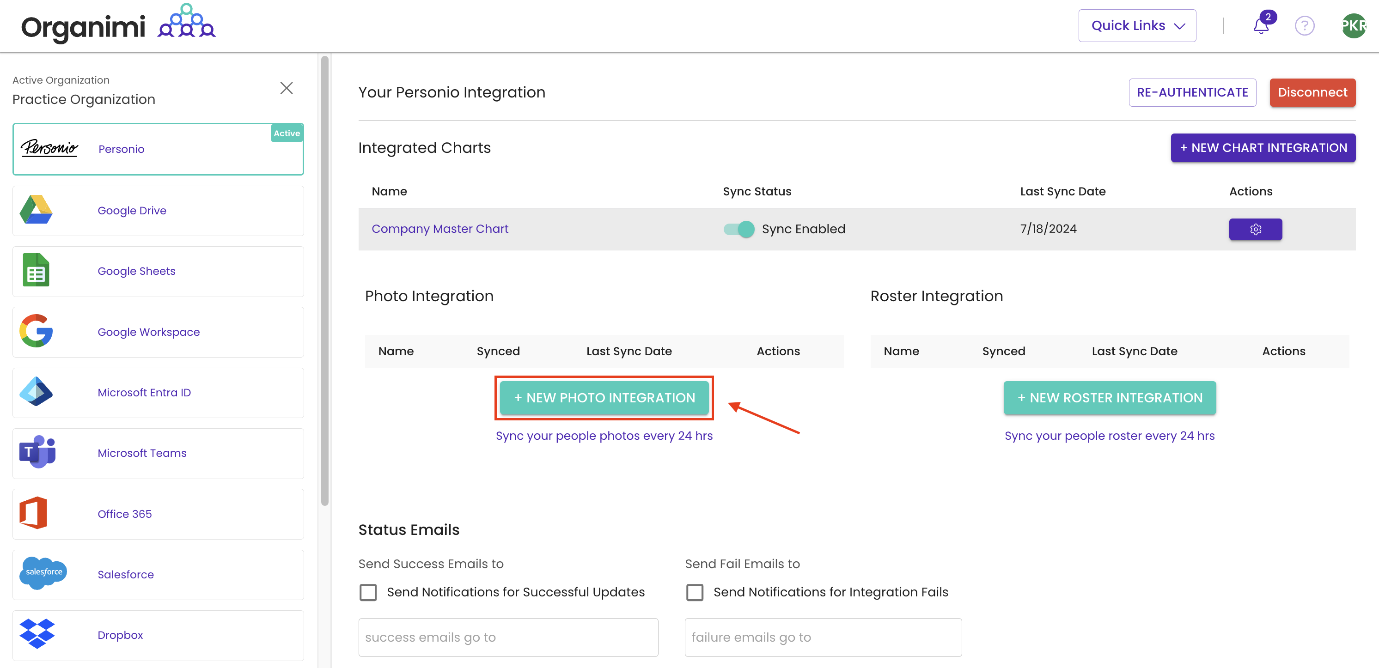Click the success emails input field
The width and height of the screenshot is (1379, 668).
pos(508,638)
